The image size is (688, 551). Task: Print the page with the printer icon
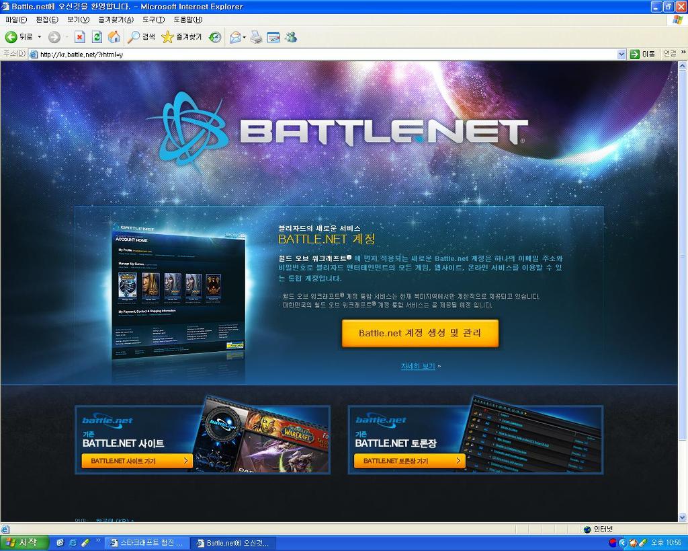tap(256, 38)
